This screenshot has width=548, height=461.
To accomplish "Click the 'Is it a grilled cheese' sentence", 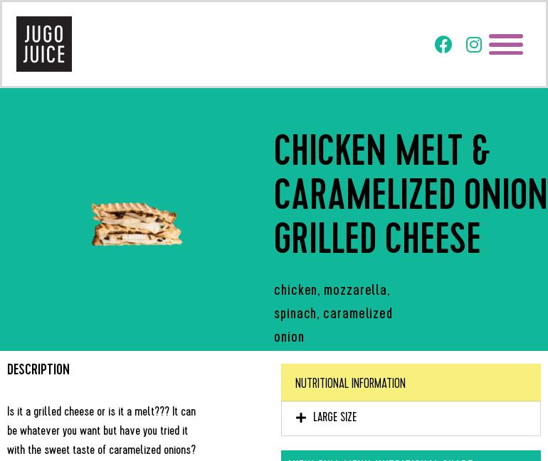I will (x=101, y=412).
